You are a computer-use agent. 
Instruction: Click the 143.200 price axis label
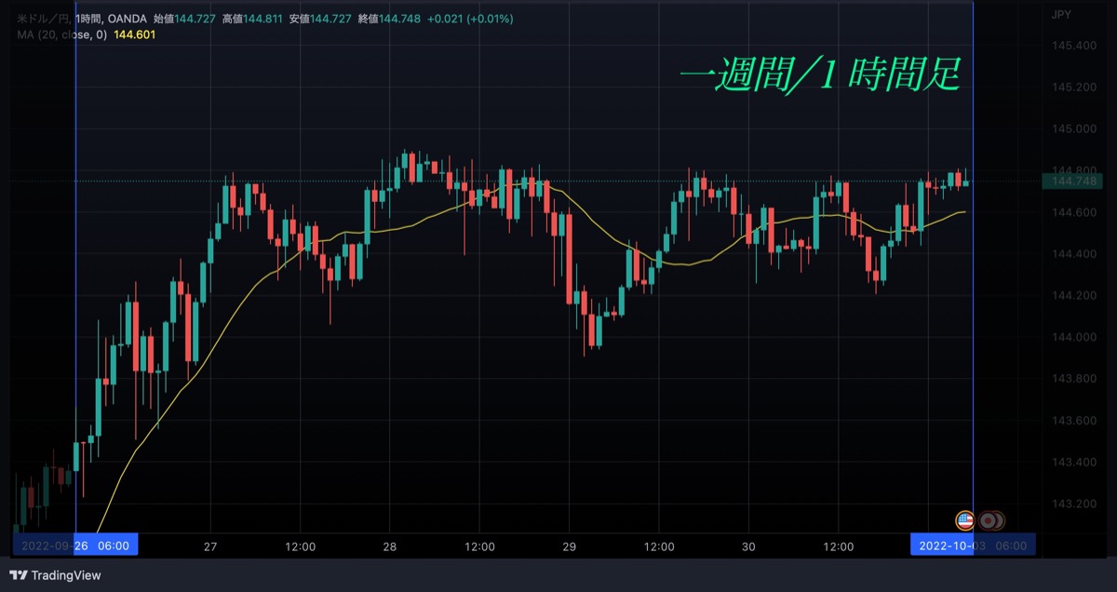[1073, 505]
